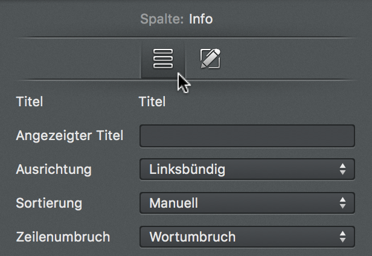Screen dimensions: 372x256
Task: Open the Sortierung dropdown showing Manuell
Action: 247,203
